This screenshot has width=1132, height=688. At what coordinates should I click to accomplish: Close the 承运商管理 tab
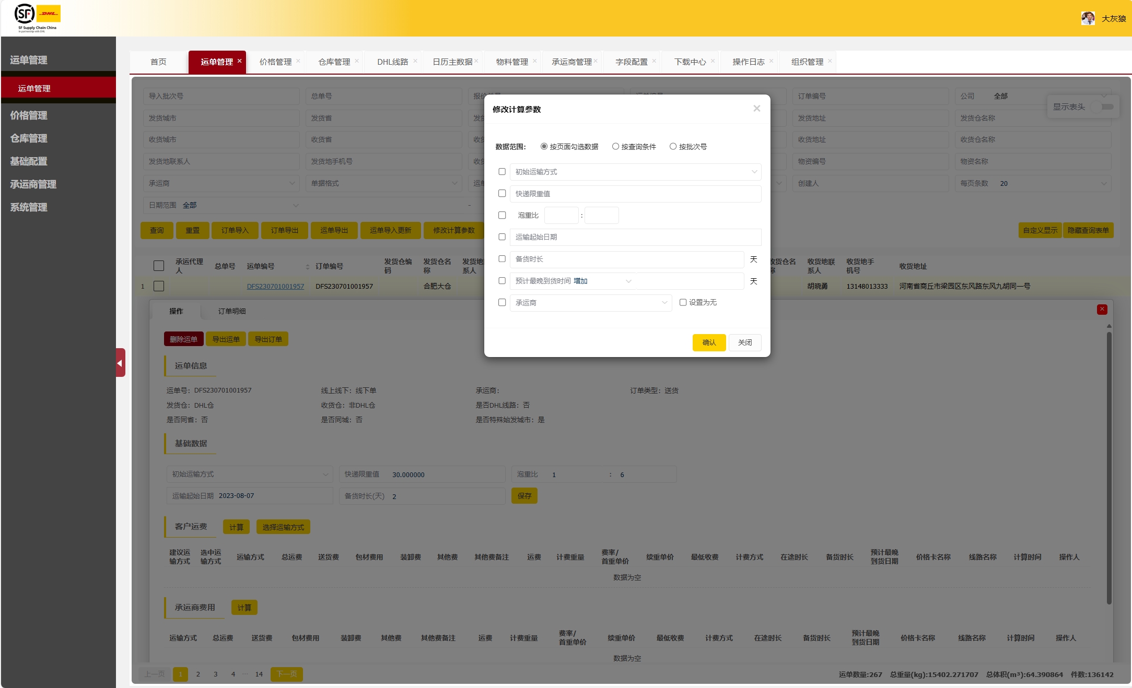(x=596, y=61)
